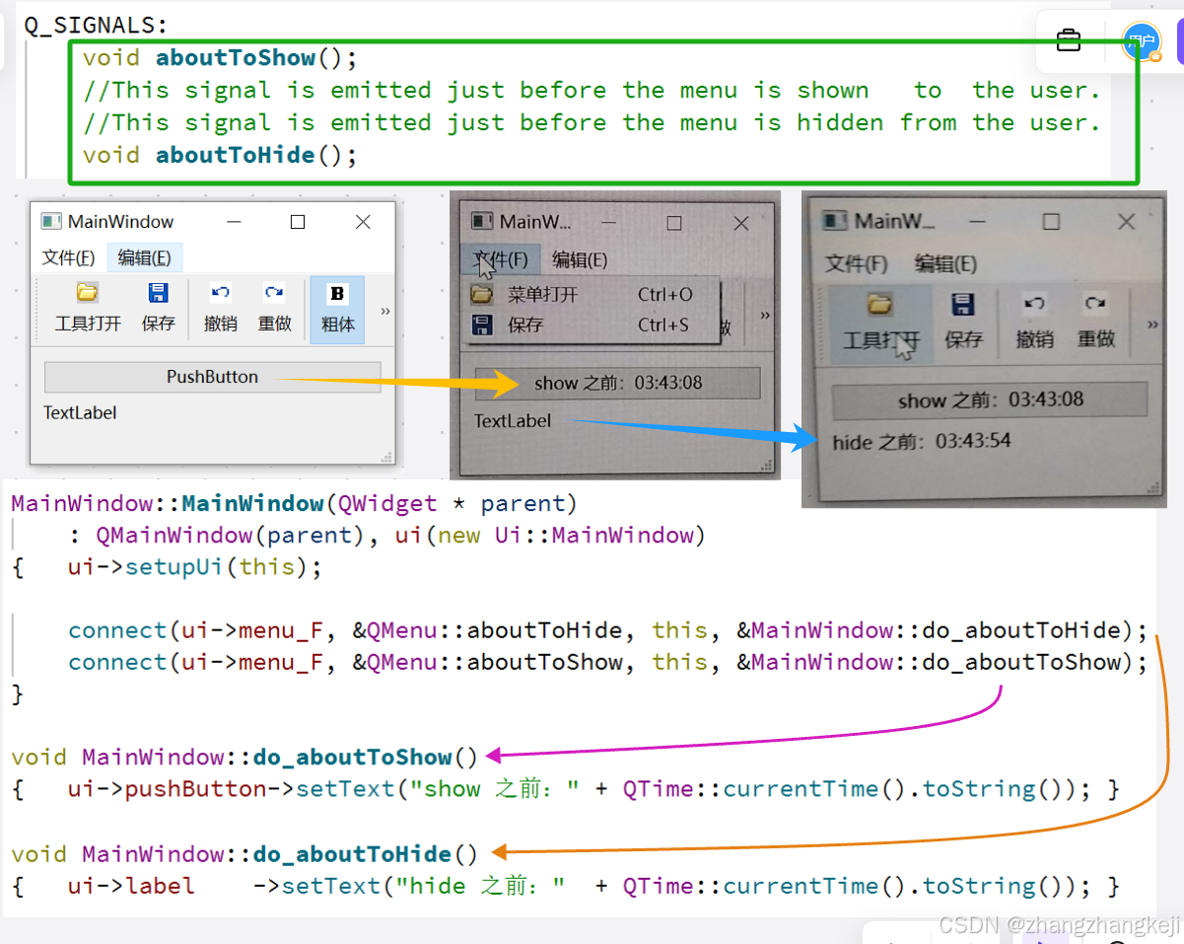1184x944 pixels.
Task: Click the ui->pushButton->setText code line
Action: [593, 789]
